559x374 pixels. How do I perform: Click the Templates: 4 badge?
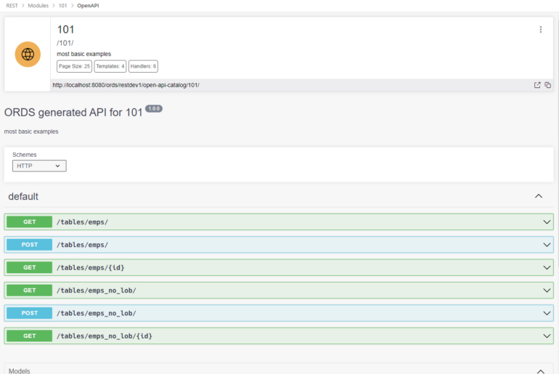(x=110, y=66)
